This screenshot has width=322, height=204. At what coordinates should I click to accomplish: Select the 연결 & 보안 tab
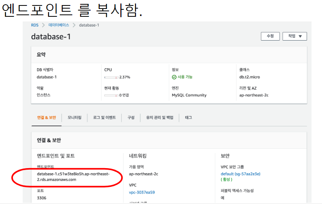(47, 117)
